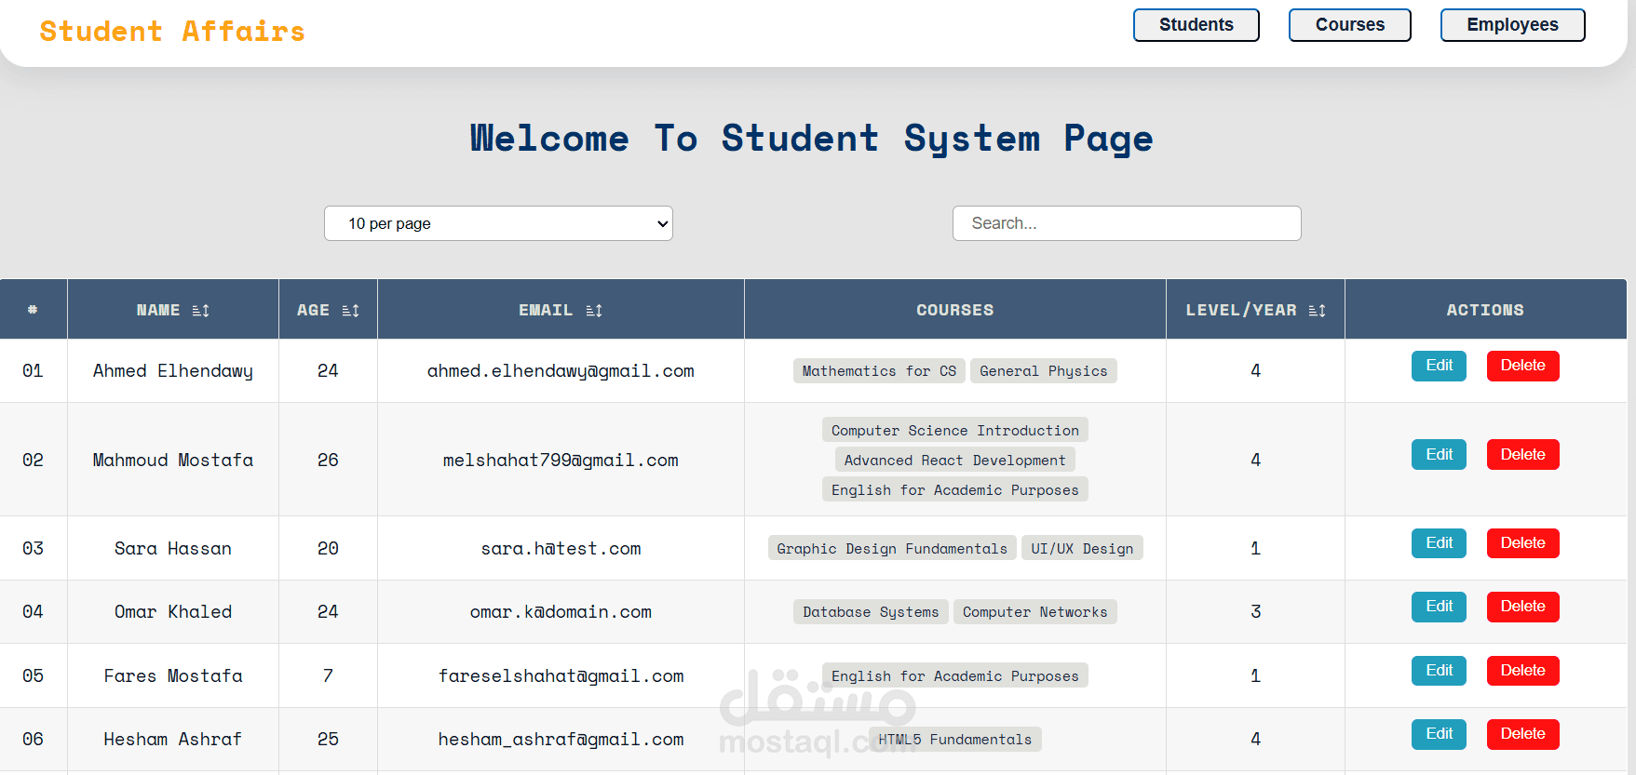The height and width of the screenshot is (775, 1636).
Task: Click email ahmed.elhendawy@gmail.com
Action: (561, 371)
